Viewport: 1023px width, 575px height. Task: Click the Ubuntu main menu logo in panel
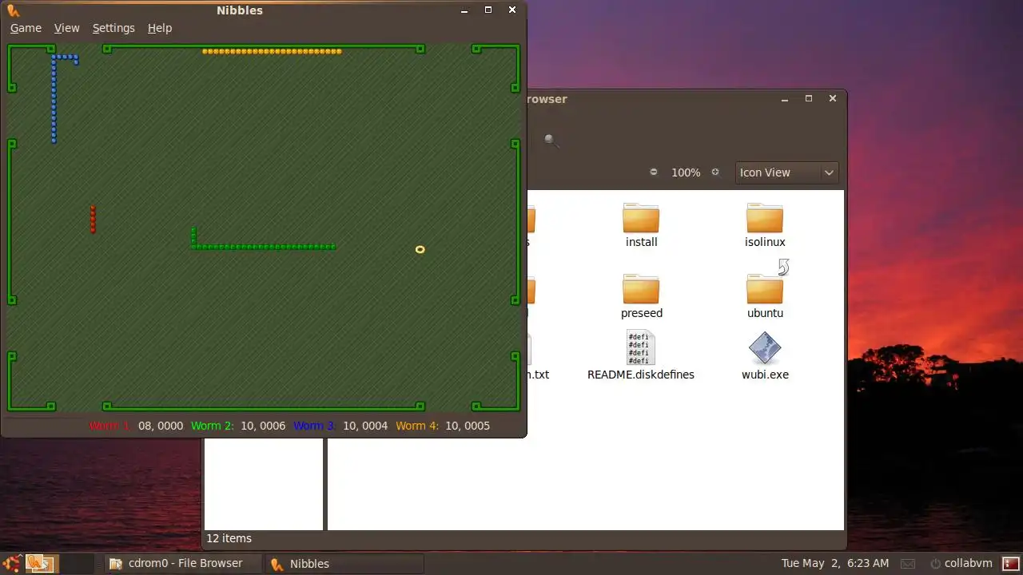click(13, 563)
